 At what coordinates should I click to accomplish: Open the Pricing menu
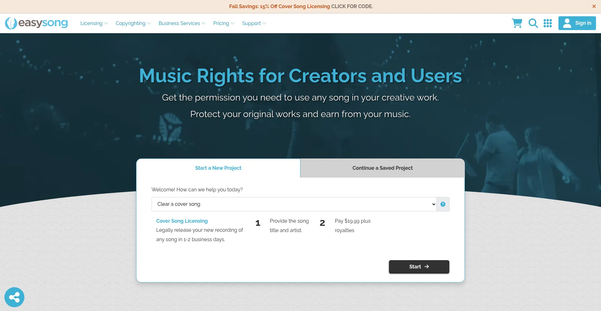click(223, 23)
